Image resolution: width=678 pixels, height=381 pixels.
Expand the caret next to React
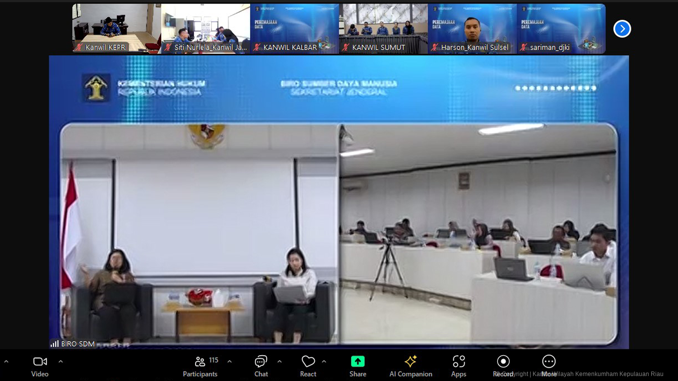point(324,362)
